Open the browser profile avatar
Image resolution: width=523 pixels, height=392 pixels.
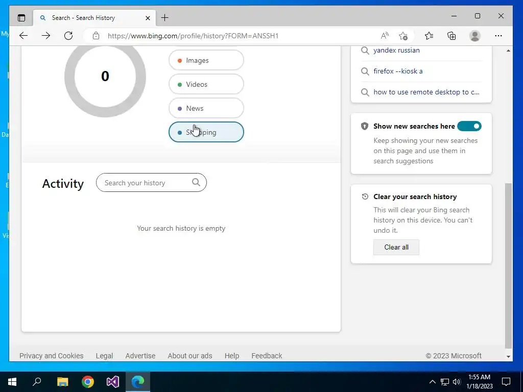(474, 36)
